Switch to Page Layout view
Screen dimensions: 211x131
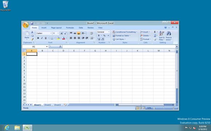coord(141,108)
